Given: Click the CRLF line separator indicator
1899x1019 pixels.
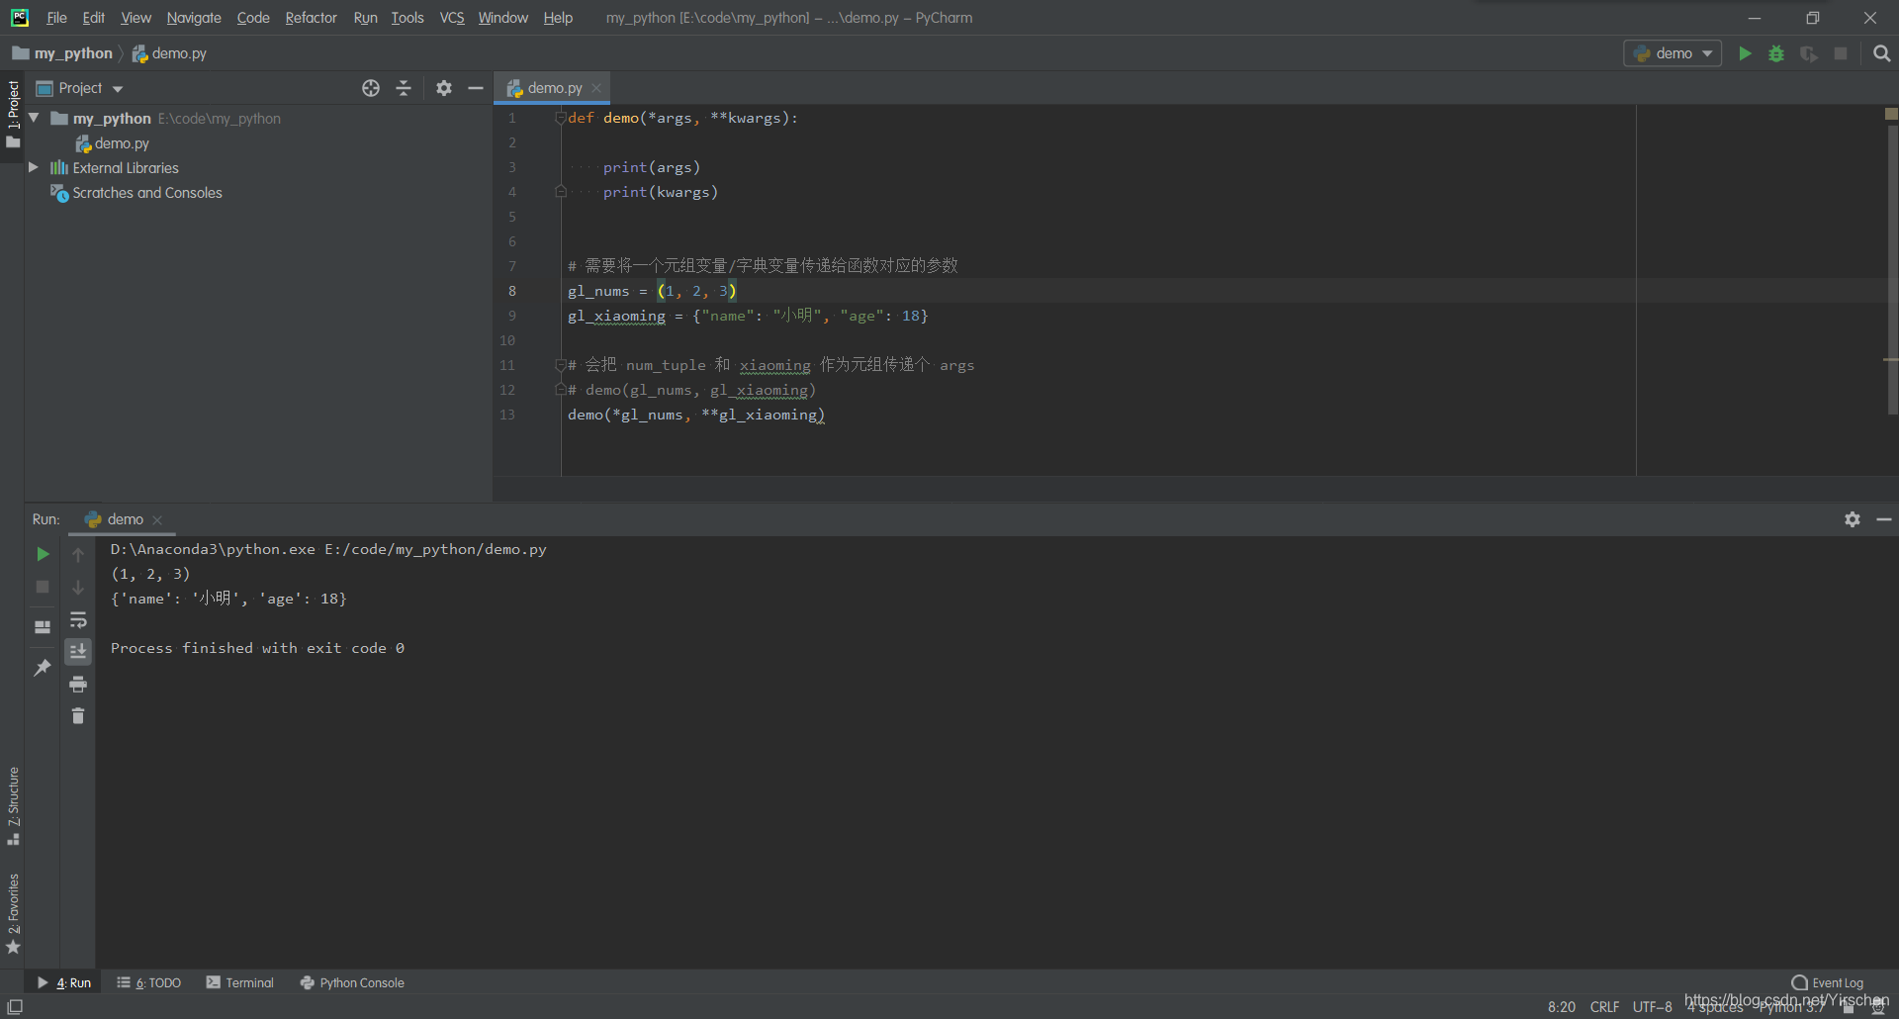Looking at the screenshot, I should coord(1604,1006).
